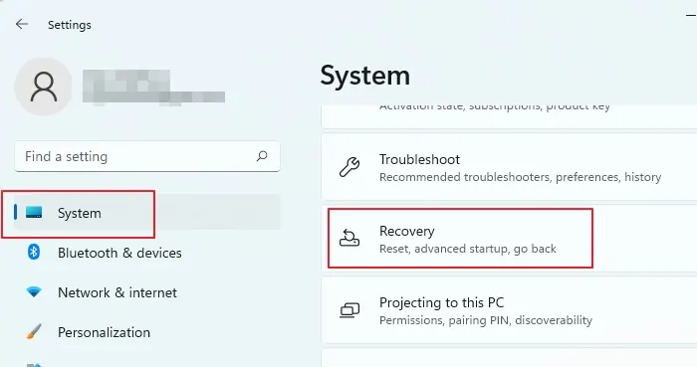697x367 pixels.
Task: Click the Troubleshoot wrench icon
Action: click(349, 167)
